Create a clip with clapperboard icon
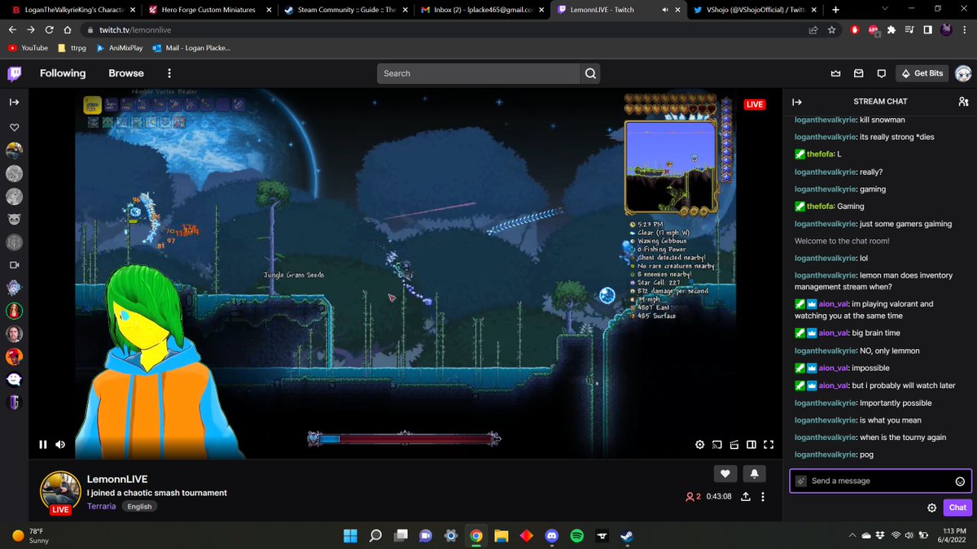Screen dimensions: 977x549 click(x=734, y=445)
